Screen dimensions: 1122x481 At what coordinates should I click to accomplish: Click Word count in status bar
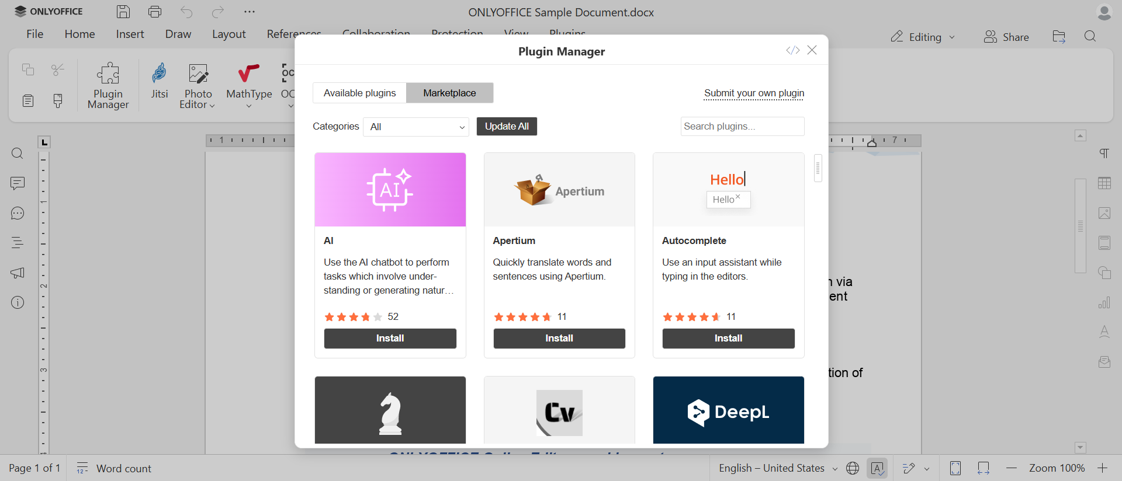pos(114,468)
